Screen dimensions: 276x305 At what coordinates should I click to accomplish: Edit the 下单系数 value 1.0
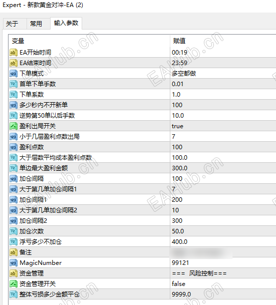point(176,94)
